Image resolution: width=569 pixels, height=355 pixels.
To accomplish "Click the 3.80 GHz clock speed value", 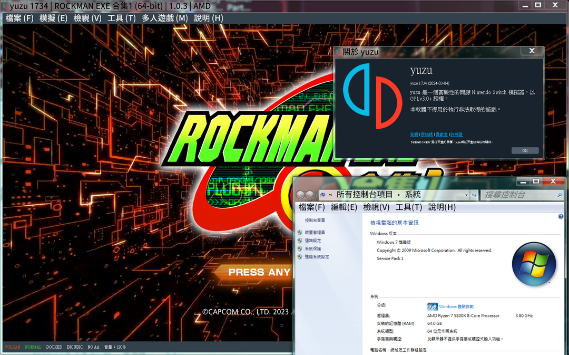I will coord(524,316).
